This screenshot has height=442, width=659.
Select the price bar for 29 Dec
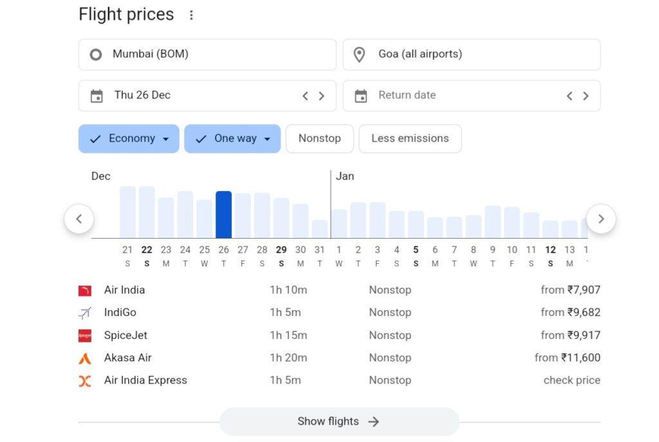coord(281,218)
